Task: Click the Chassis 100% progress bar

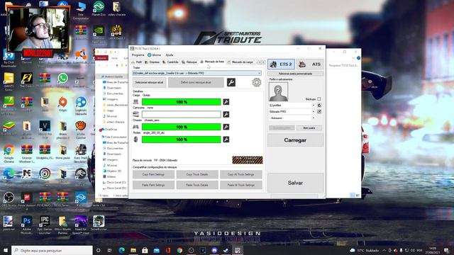Action: coord(182,127)
